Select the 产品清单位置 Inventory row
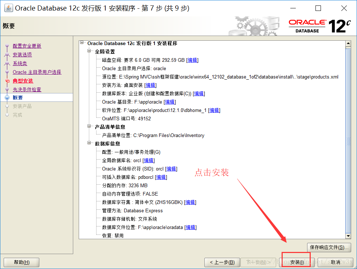Screen dimensions: 357x269 153,135
